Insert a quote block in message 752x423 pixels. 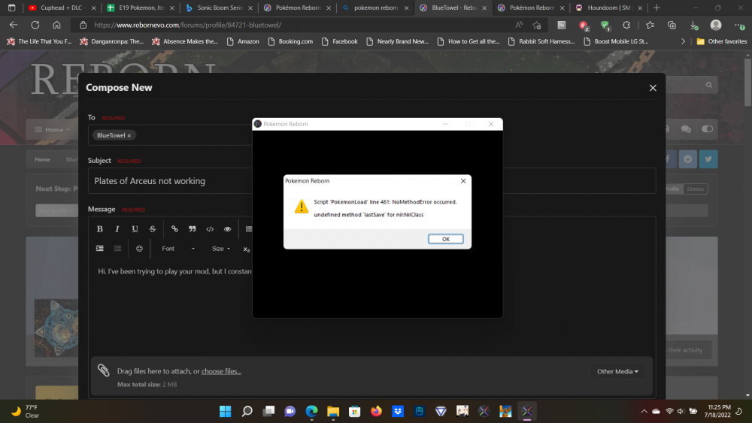coord(193,229)
